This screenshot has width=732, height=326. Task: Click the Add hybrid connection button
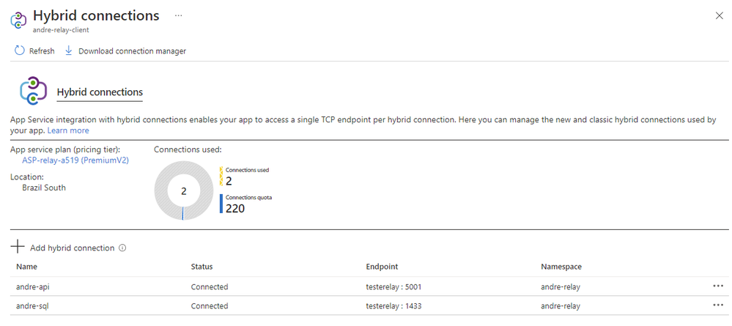pyautogui.click(x=72, y=248)
